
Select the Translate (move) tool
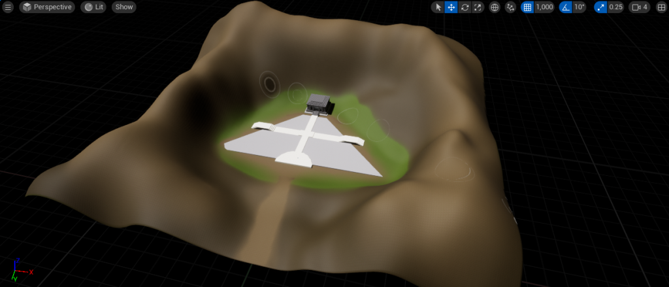click(x=451, y=7)
